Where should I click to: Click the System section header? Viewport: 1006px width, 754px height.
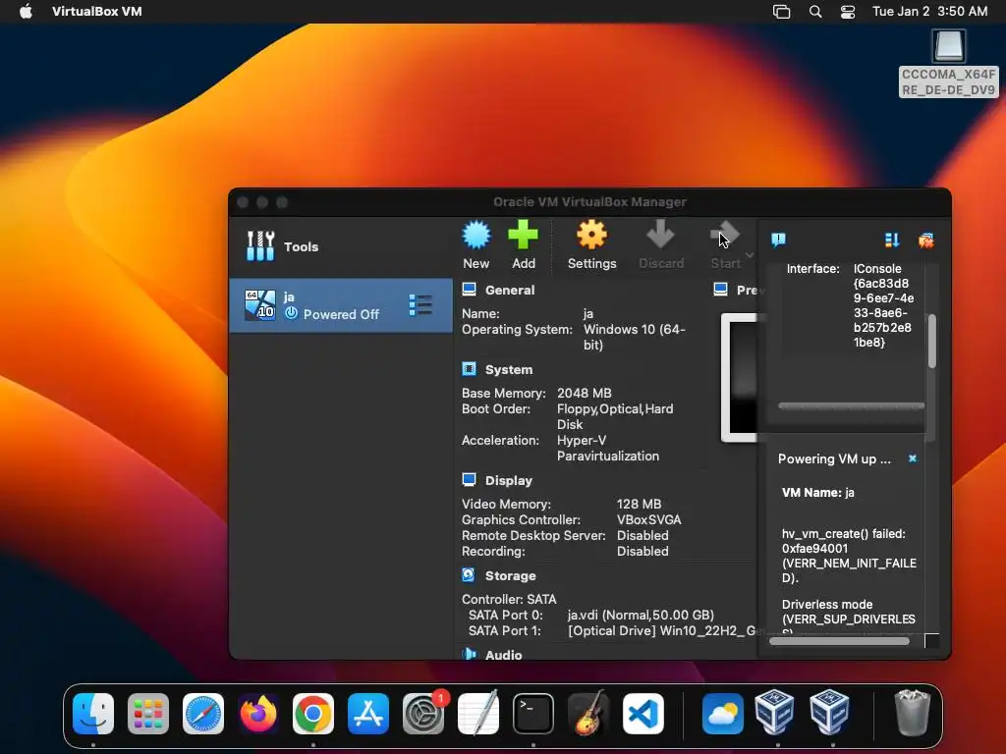point(509,369)
